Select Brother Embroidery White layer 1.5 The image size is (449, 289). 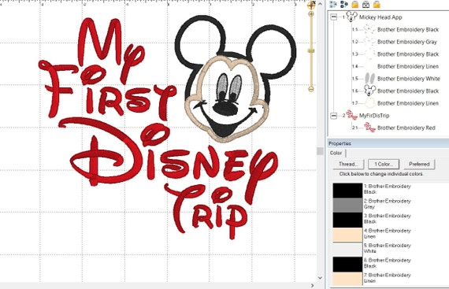408,79
